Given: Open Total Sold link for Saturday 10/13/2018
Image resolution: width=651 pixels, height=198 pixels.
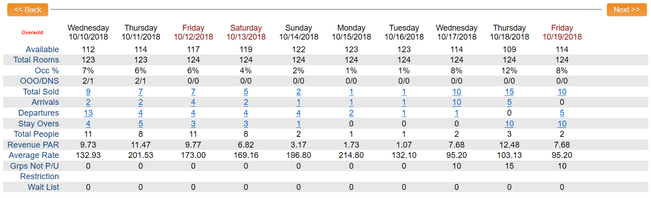Looking at the screenshot, I should pos(246,92).
